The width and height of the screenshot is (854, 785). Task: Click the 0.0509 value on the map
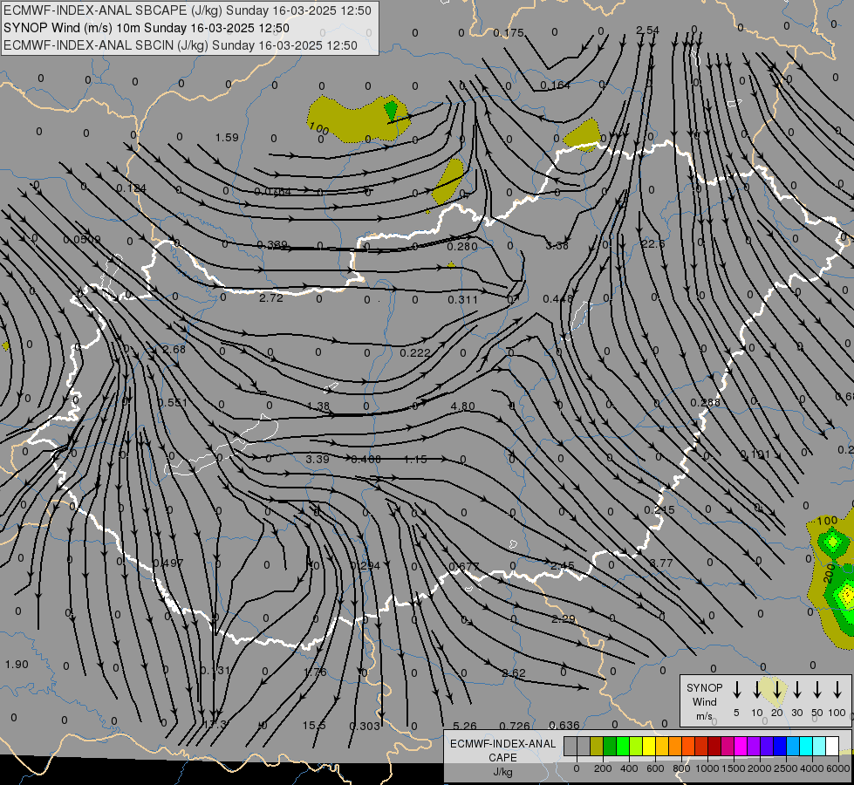pyautogui.click(x=82, y=240)
